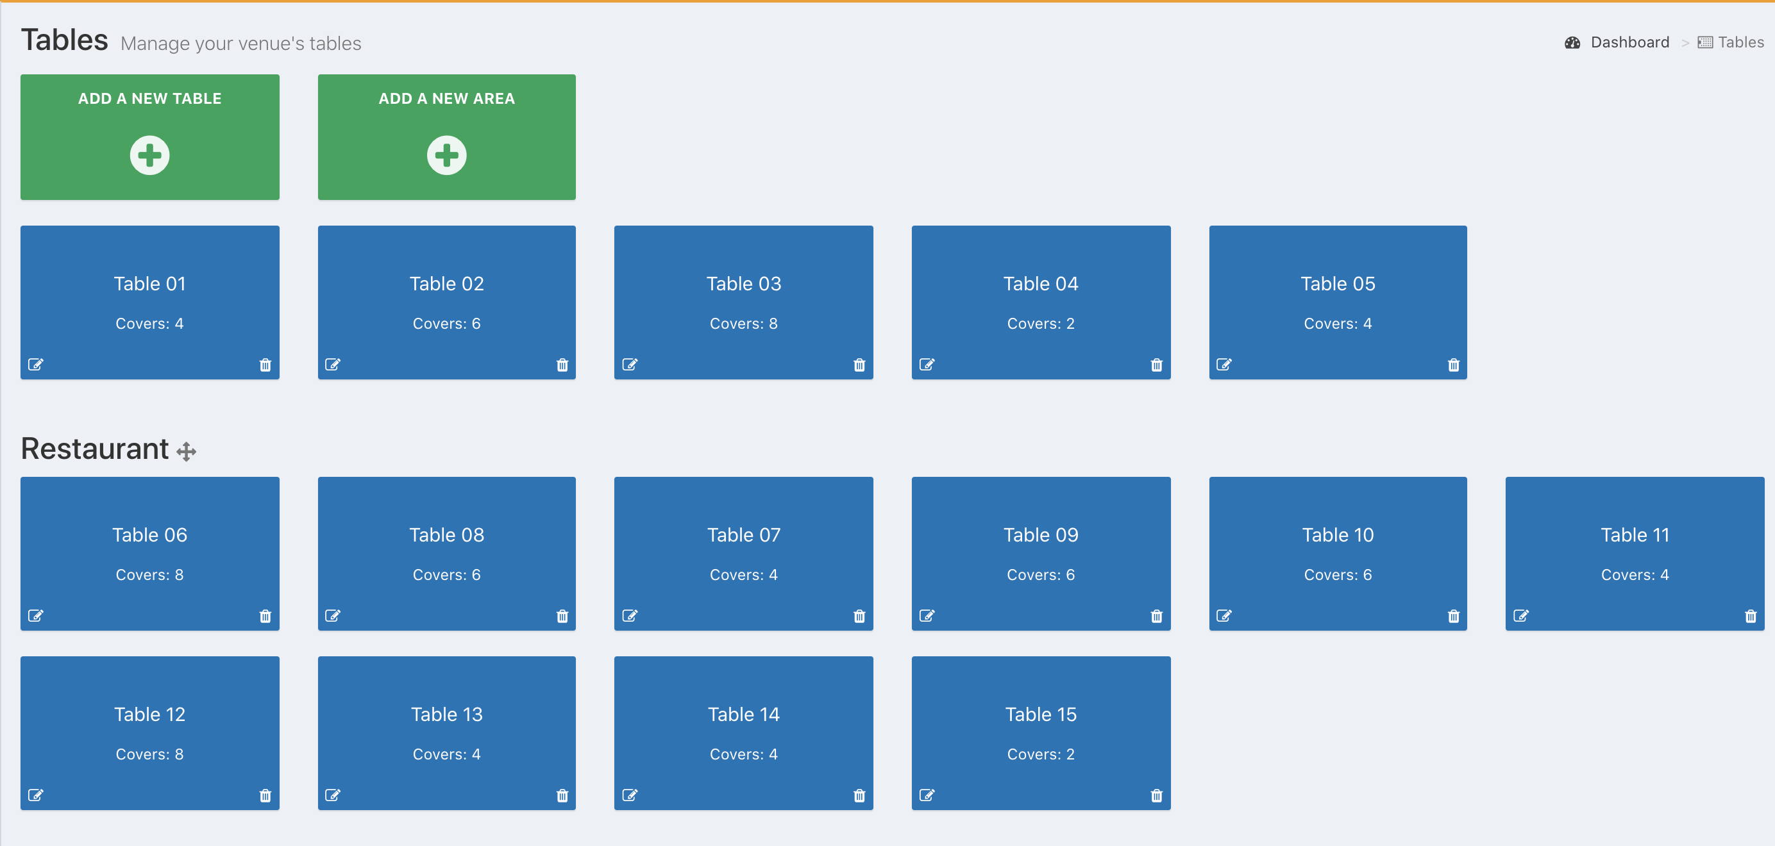
Task: Click the Table 14 tile
Action: [743, 732]
